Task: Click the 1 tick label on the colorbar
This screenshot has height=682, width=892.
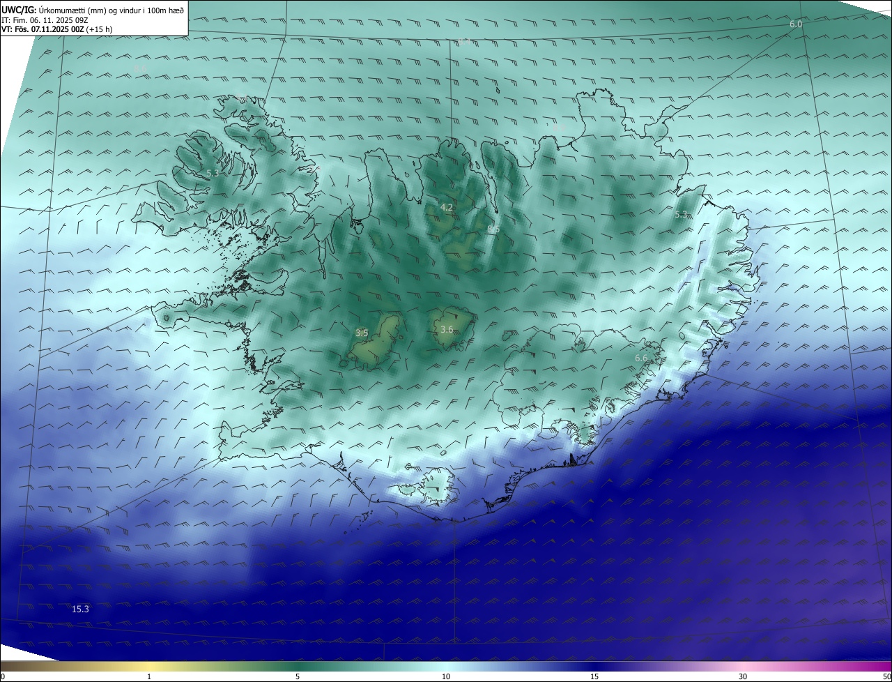Action: coord(149,676)
